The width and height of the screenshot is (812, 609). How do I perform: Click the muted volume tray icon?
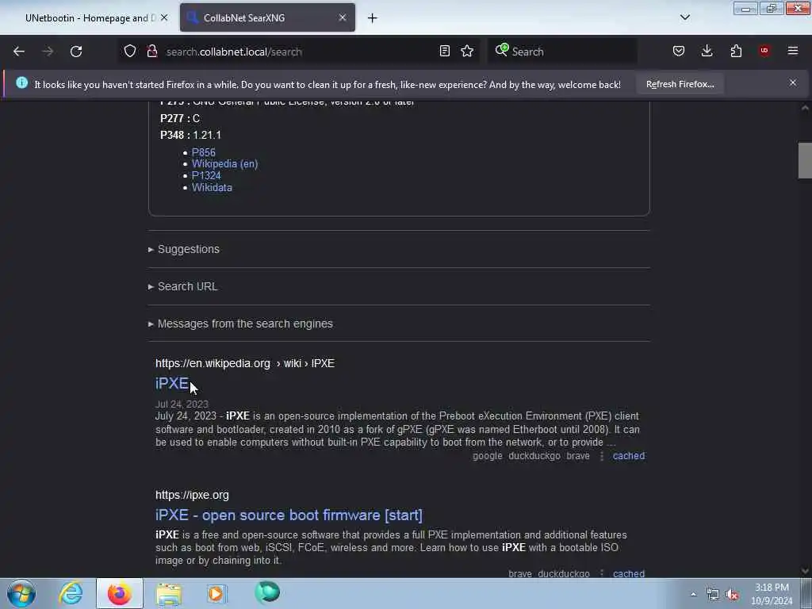pyautogui.click(x=732, y=595)
